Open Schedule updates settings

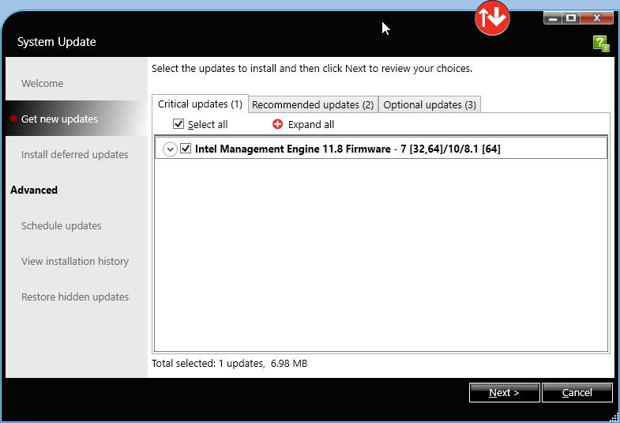(x=62, y=226)
